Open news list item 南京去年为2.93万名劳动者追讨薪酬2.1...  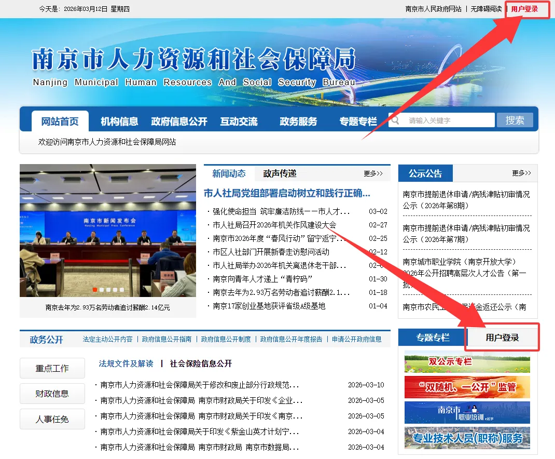tap(281, 292)
